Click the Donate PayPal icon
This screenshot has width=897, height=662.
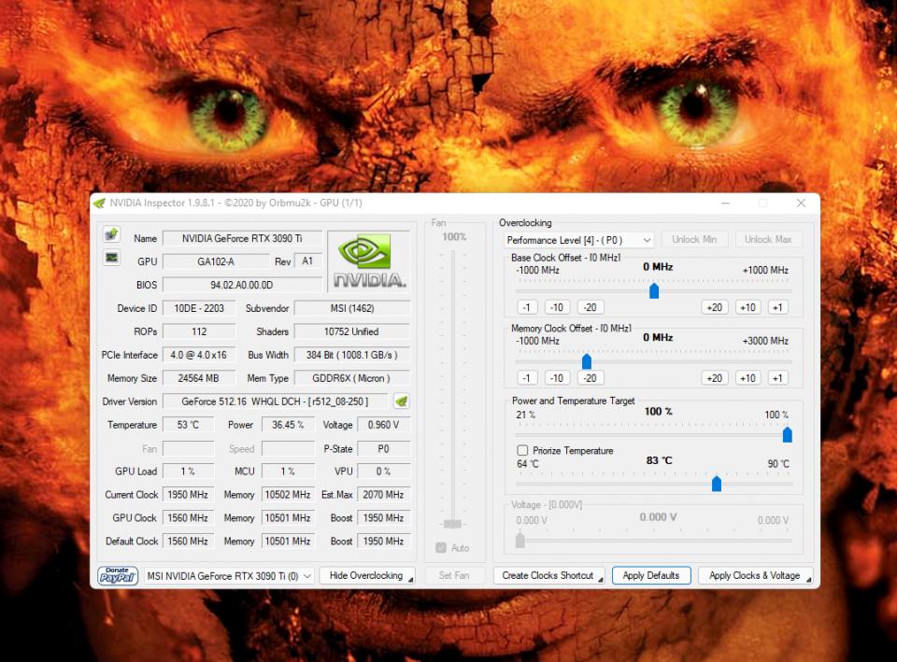pos(118,576)
